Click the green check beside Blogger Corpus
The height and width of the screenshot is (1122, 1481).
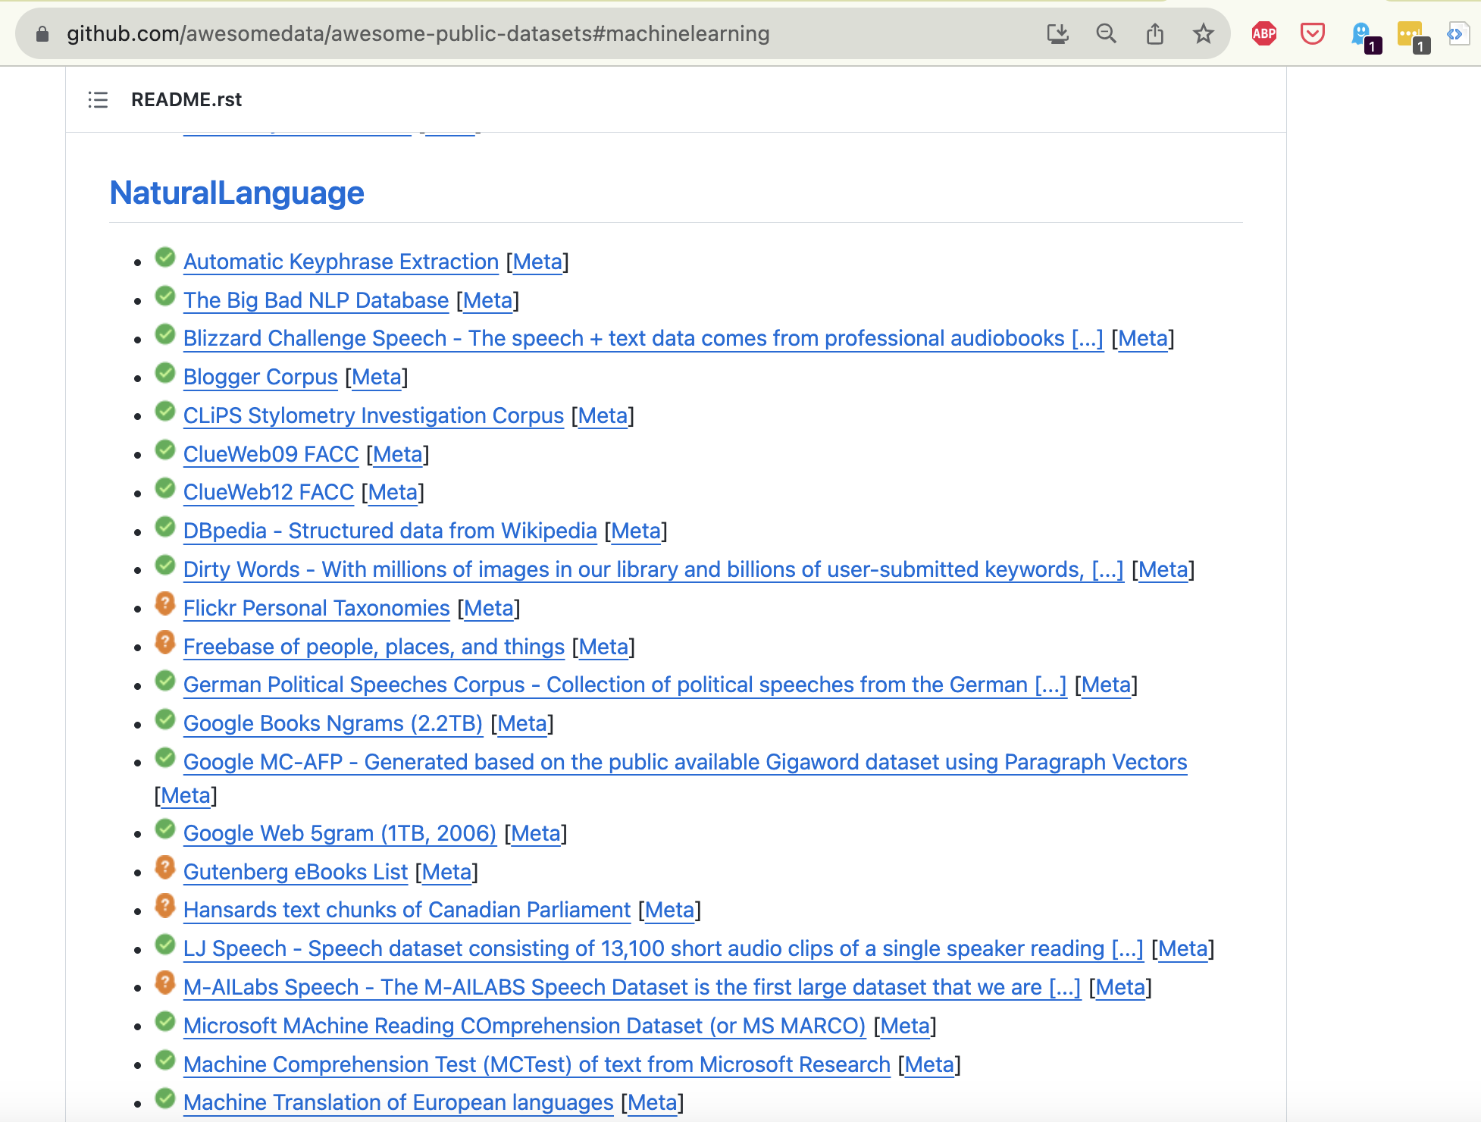pos(165,373)
